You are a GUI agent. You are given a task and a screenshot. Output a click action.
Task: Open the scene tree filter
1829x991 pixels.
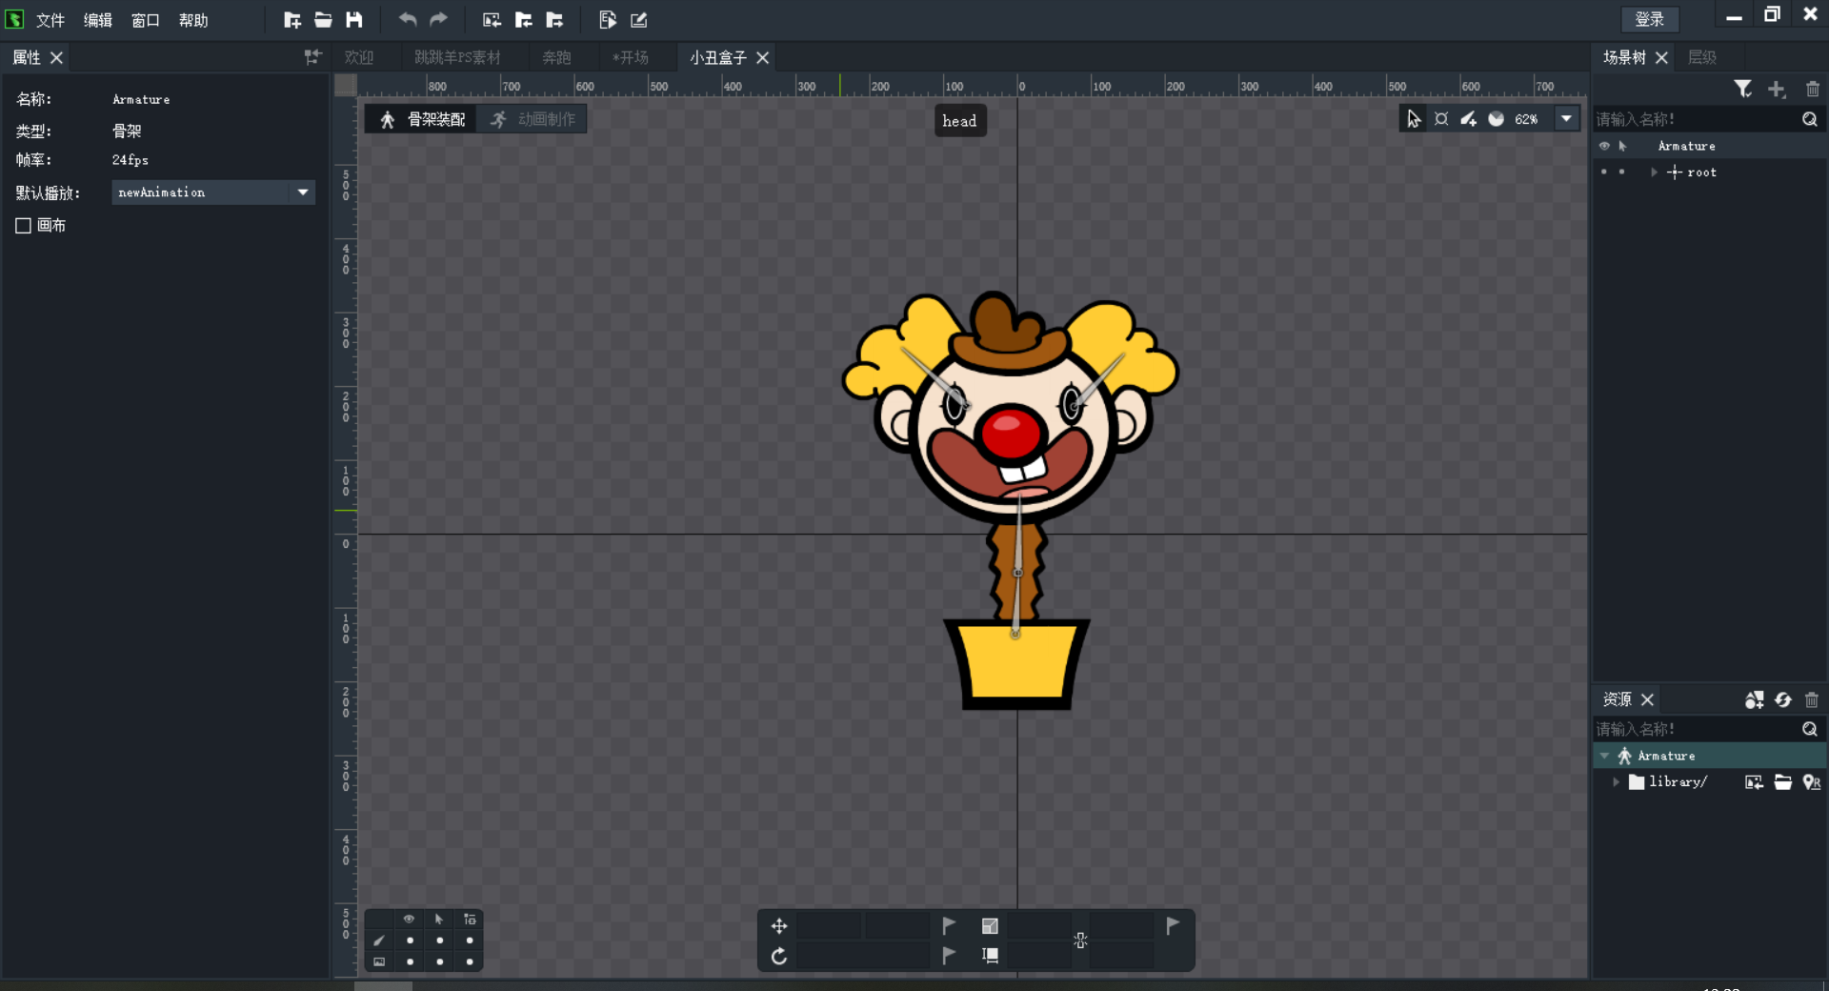[x=1743, y=89]
